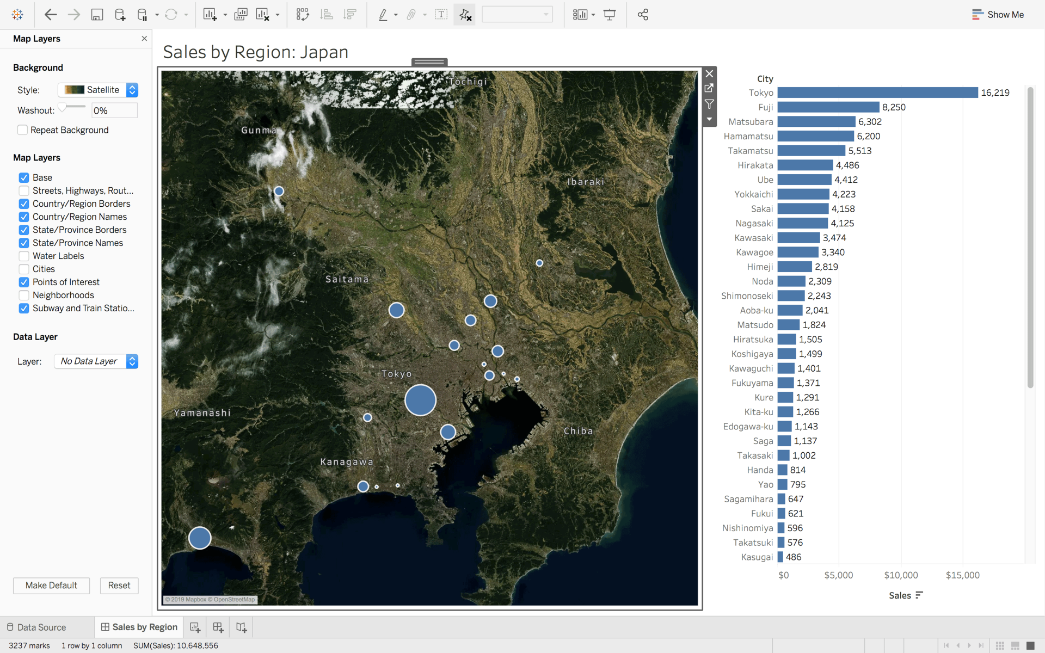This screenshot has width=1045, height=653.
Task: Open the Satellite style dropdown
Action: (98, 90)
